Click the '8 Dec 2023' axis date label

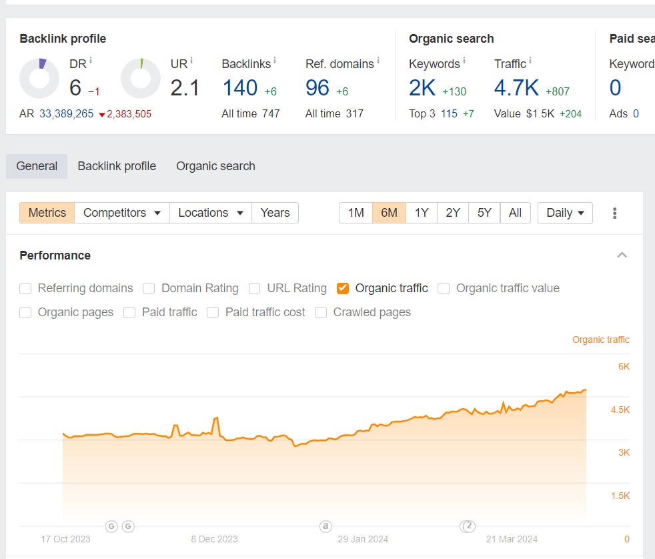click(x=214, y=539)
